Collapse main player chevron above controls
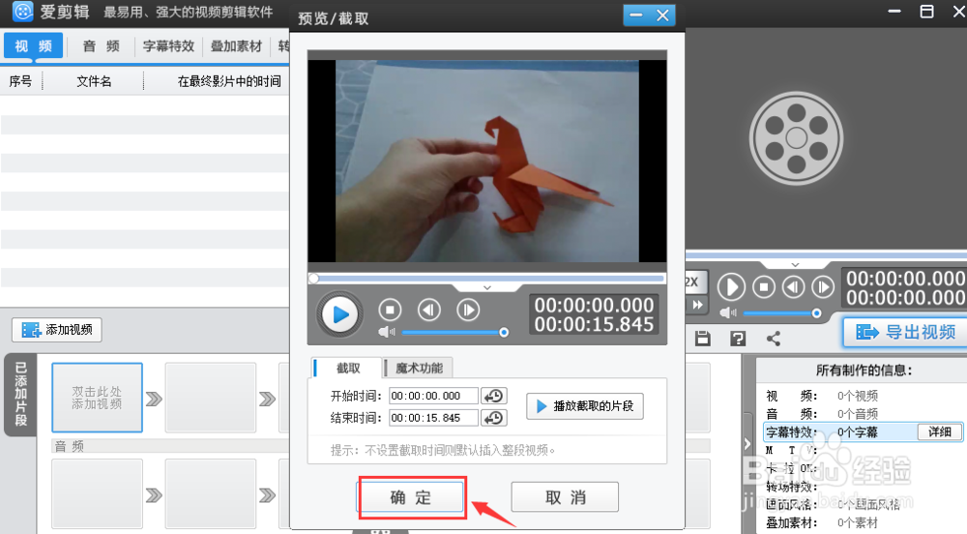This screenshot has width=967, height=534. tap(796, 264)
